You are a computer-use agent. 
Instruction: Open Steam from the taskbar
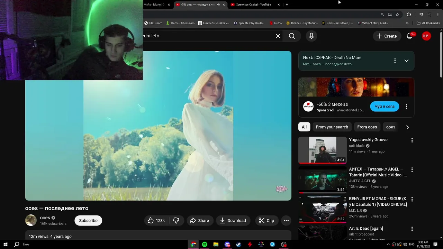point(238,245)
